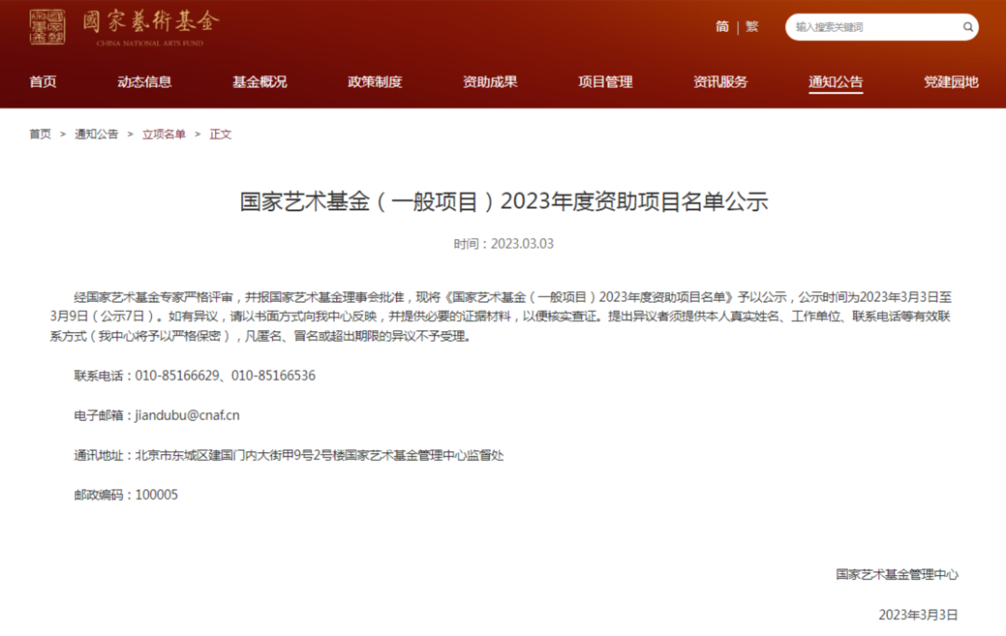Open the 项目管理 menu
The width and height of the screenshot is (1006, 636).
(606, 81)
